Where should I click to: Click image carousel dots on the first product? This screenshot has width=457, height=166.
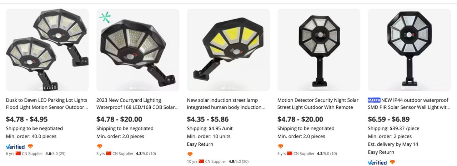click(x=47, y=88)
